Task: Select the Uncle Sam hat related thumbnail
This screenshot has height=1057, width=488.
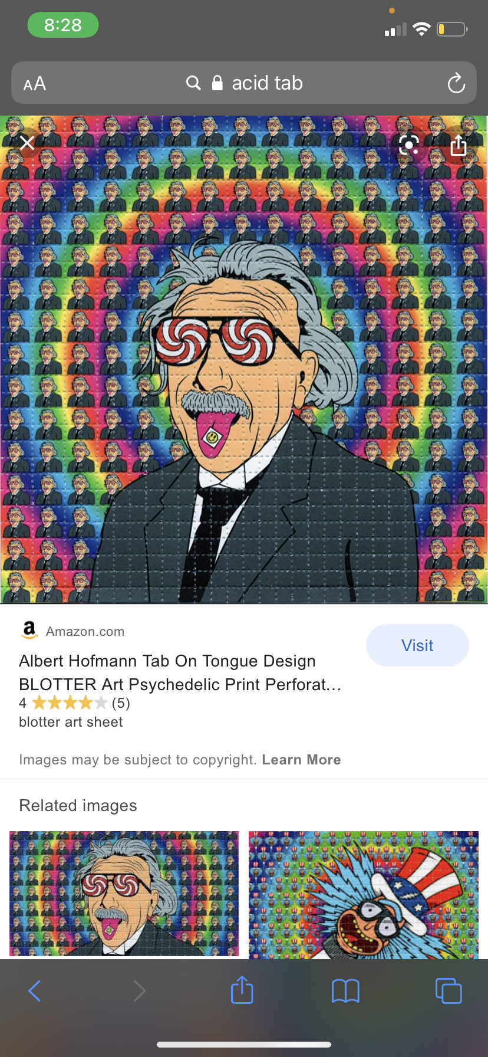Action: pos(364,894)
